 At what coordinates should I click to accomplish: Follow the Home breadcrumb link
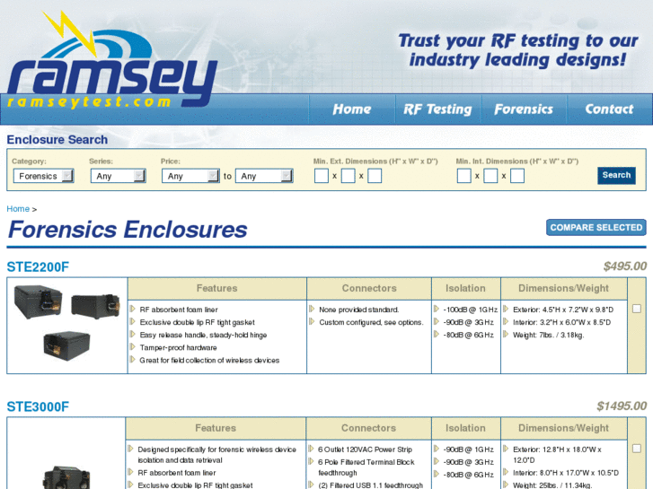pyautogui.click(x=18, y=209)
